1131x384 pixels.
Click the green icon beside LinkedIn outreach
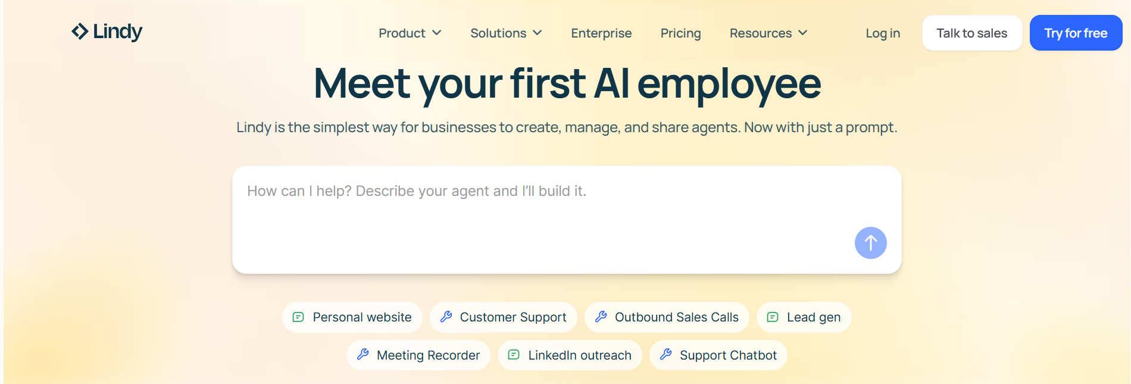[x=514, y=355]
